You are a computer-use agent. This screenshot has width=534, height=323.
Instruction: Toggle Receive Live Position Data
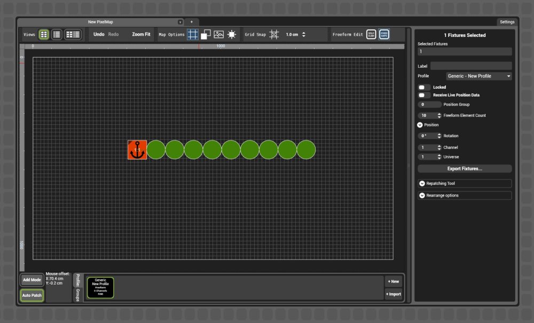click(x=423, y=95)
